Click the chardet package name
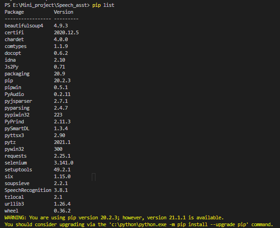Image resolution: width=280 pixels, height=228 pixels. click(14, 39)
